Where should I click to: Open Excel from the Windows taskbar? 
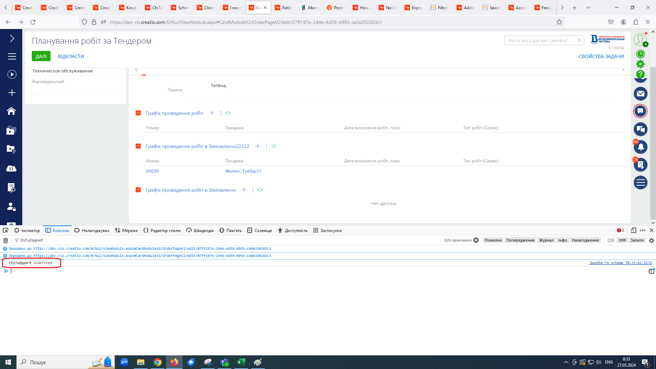[241, 362]
